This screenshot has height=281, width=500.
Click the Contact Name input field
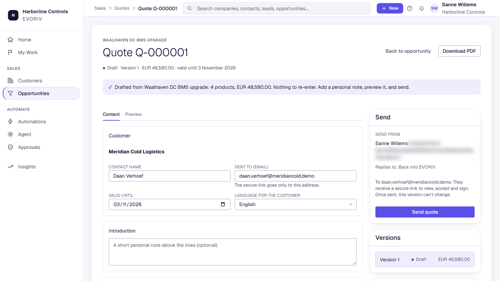(x=169, y=176)
